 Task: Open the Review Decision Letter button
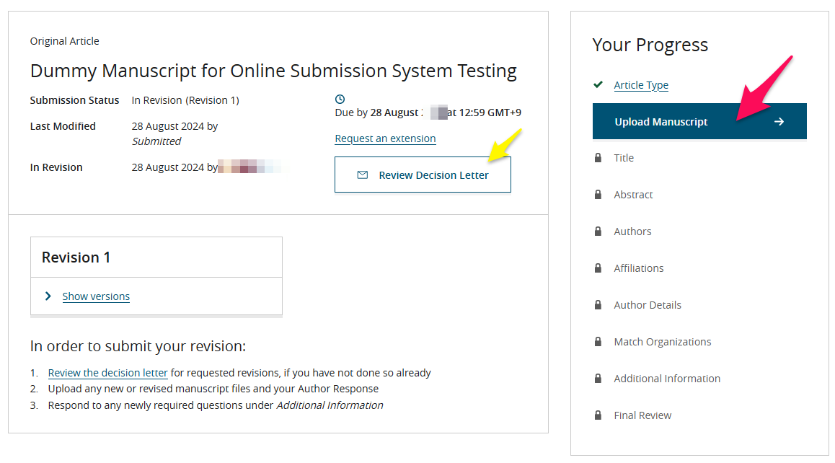(423, 175)
